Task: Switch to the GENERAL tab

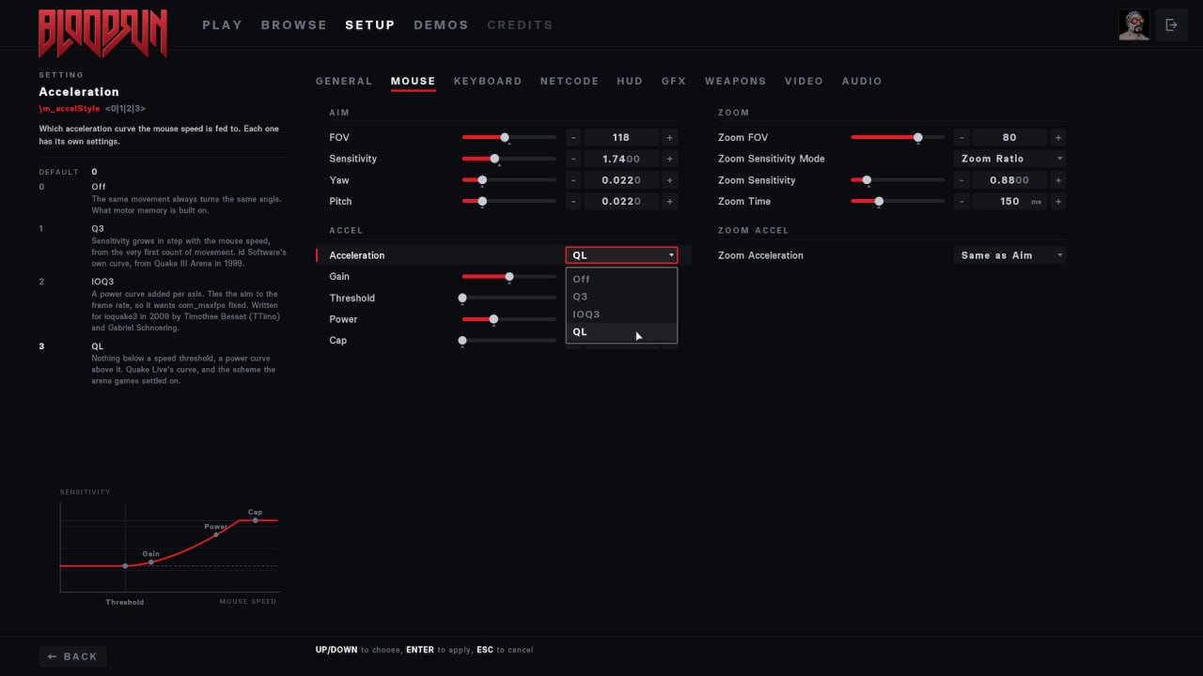Action: 344,82
